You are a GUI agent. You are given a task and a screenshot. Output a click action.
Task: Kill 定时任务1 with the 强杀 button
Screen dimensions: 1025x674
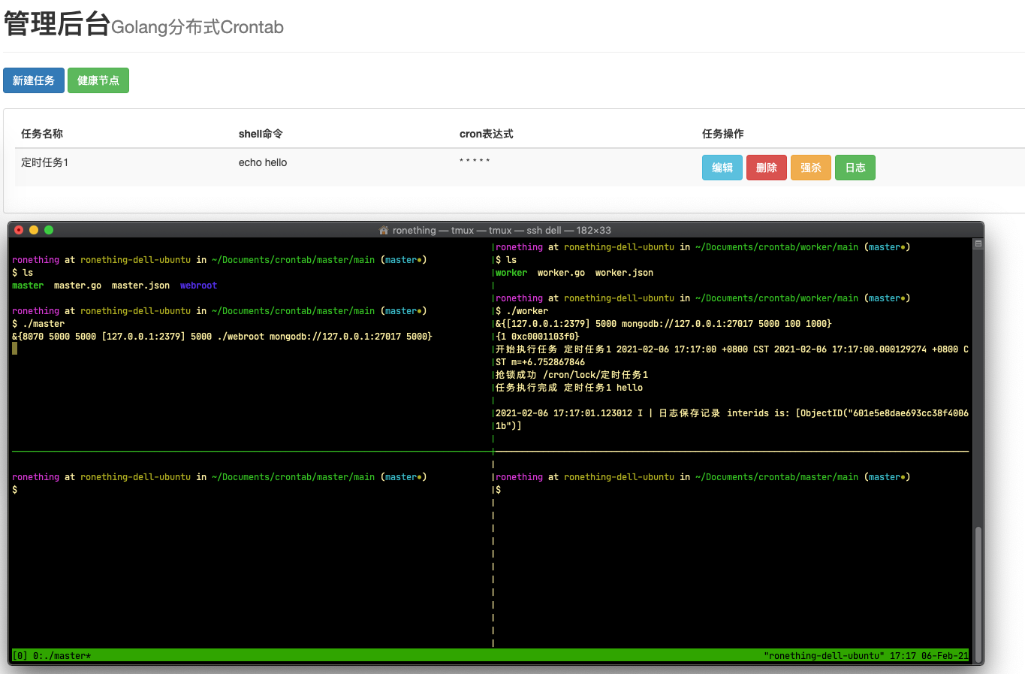pos(811,168)
